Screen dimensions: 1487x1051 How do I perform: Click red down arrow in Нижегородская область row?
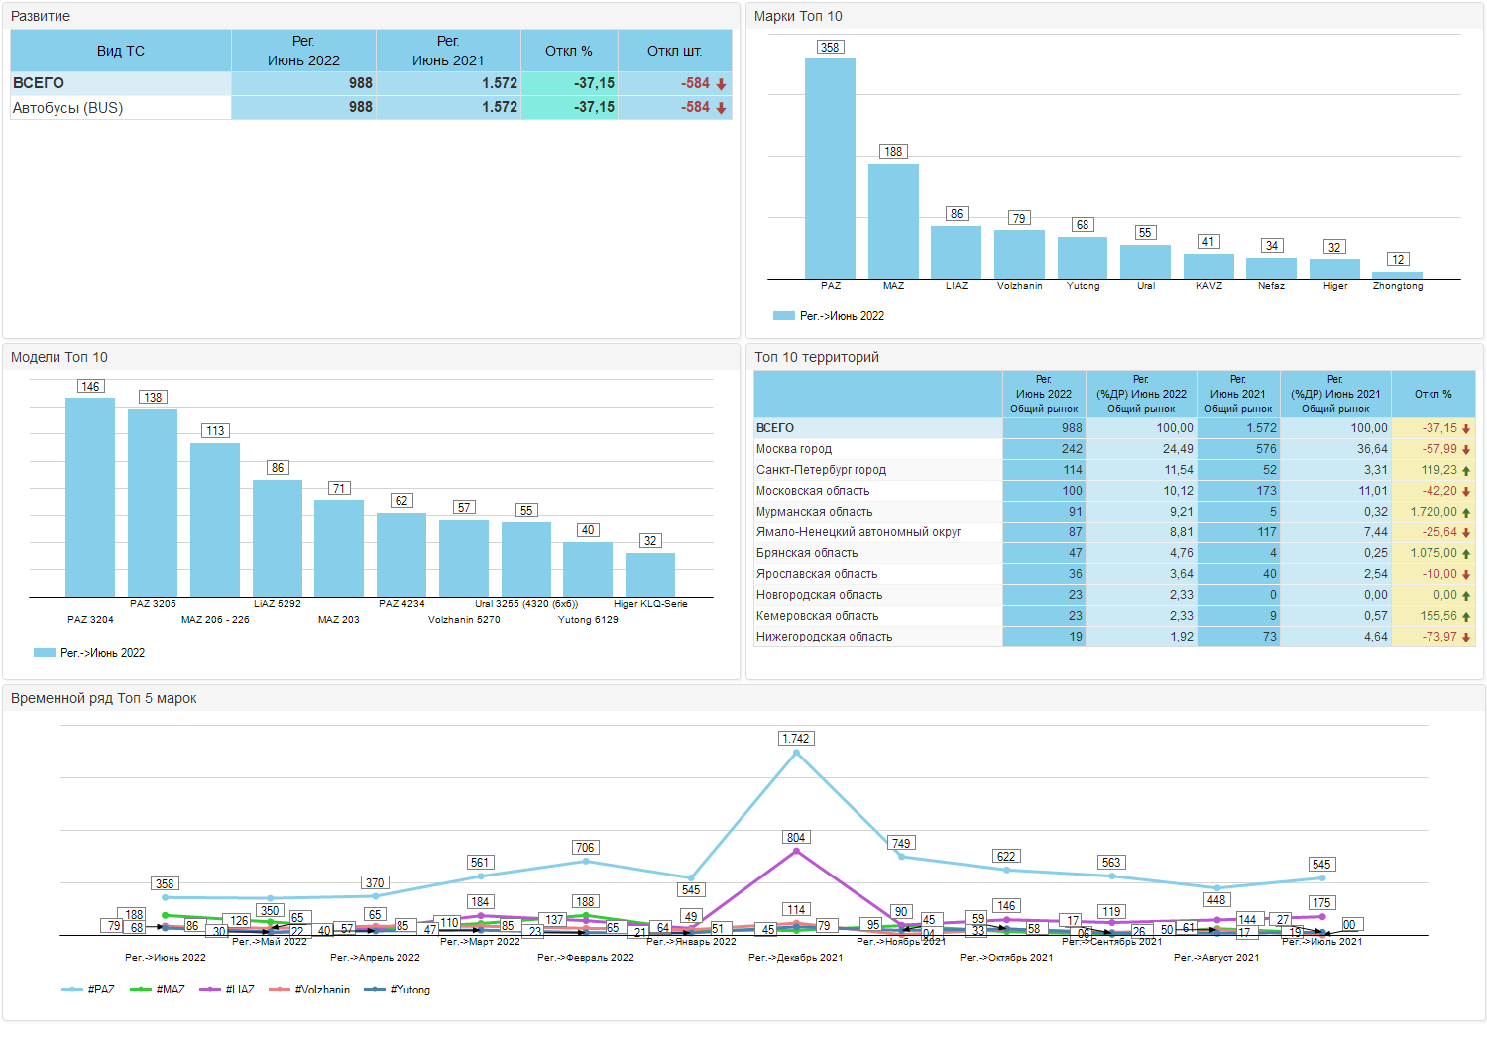[x=1466, y=638]
